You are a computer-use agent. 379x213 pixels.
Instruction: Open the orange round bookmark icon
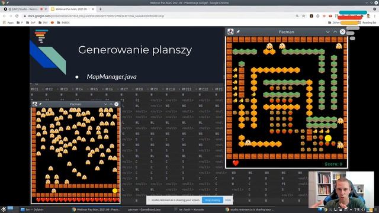[x=52, y=22]
